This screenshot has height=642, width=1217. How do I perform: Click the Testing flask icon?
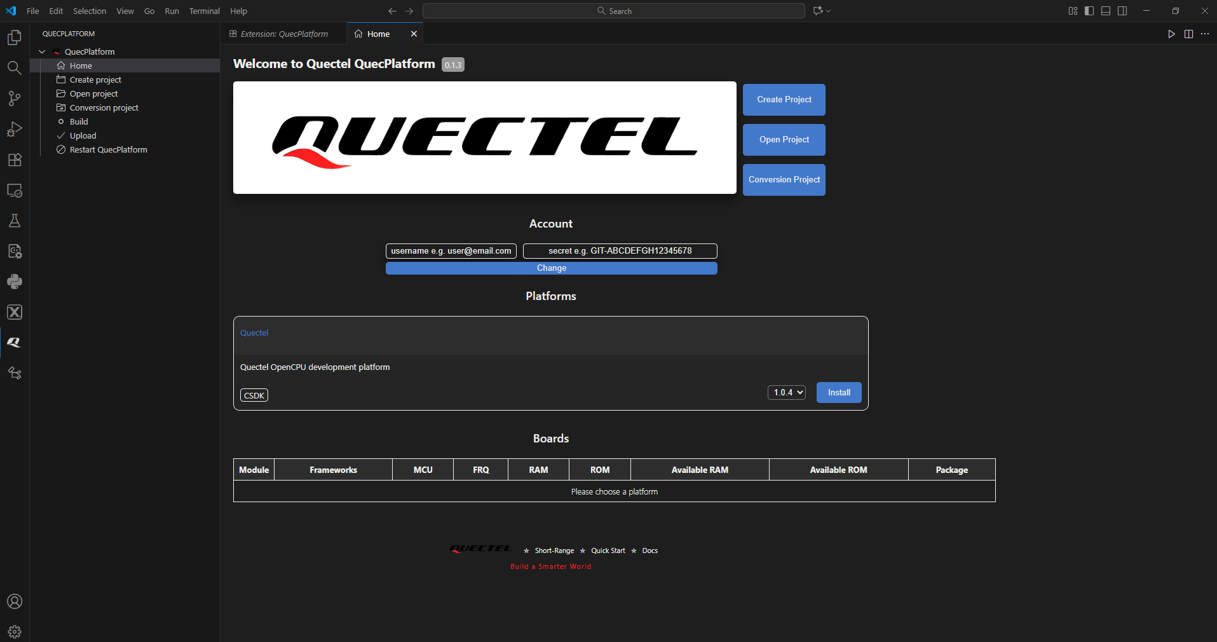coord(15,221)
